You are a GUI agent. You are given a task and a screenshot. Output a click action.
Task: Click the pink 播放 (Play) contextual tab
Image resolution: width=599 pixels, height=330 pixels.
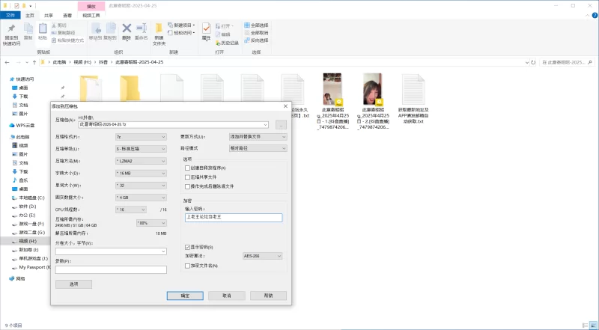[x=91, y=6]
